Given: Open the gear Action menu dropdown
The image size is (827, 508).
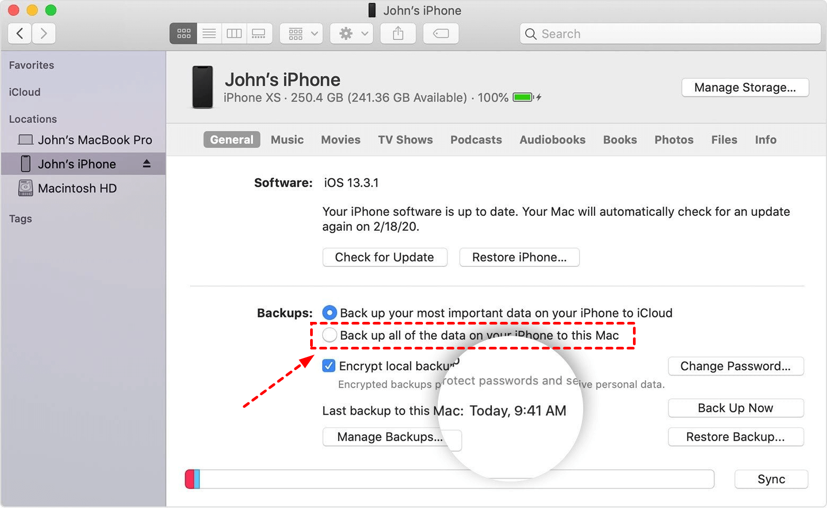Looking at the screenshot, I should point(351,33).
